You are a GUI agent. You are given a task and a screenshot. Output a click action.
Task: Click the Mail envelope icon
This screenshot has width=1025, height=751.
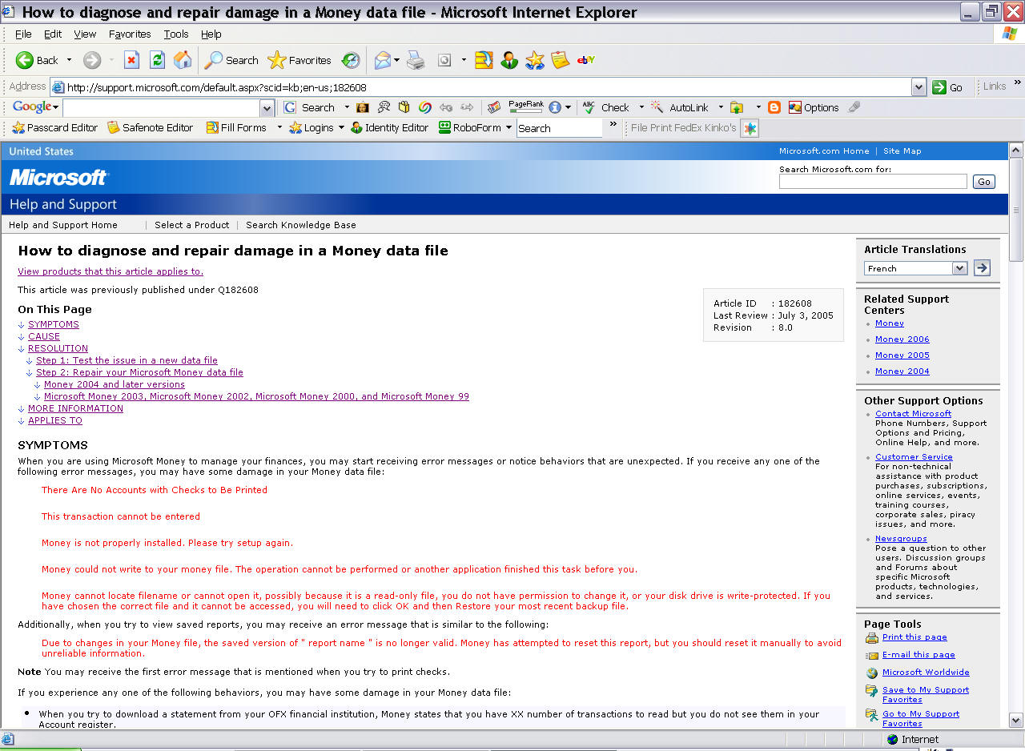coord(383,60)
